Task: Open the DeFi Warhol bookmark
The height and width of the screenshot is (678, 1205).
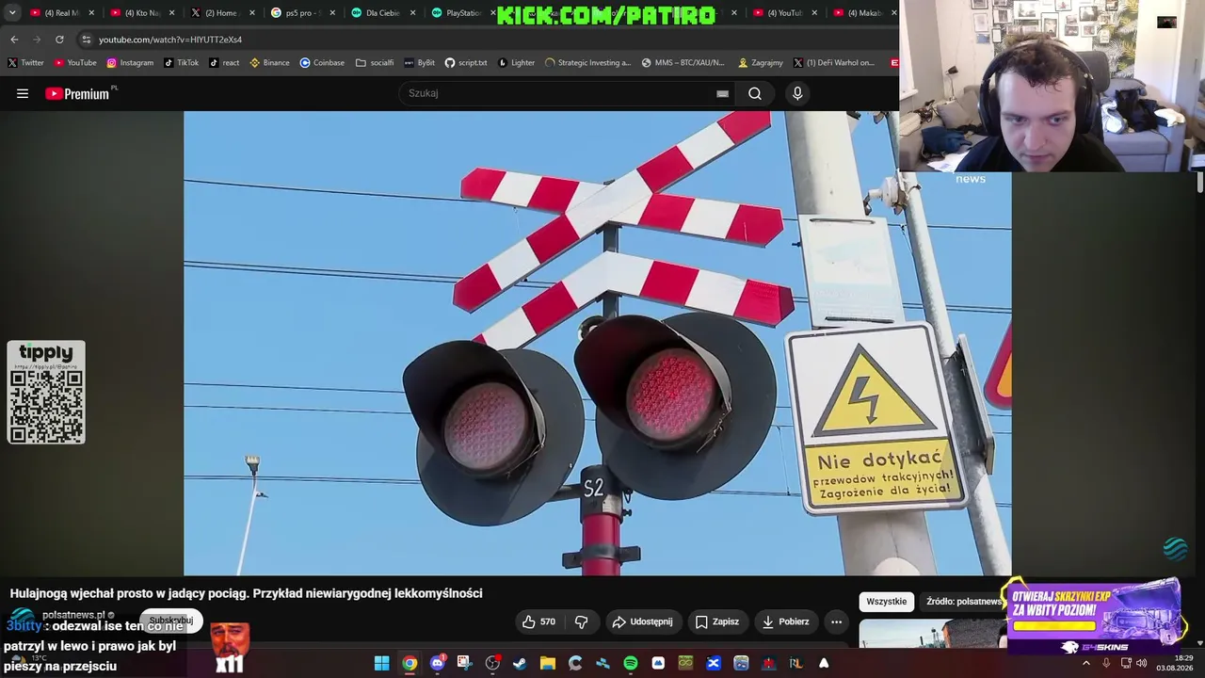Action: coord(834,63)
